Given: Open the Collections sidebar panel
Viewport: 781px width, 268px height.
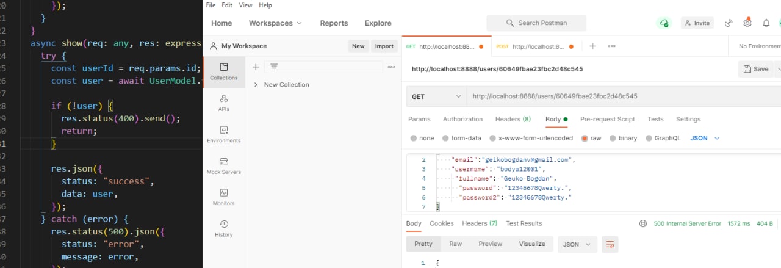Looking at the screenshot, I should pos(223,71).
